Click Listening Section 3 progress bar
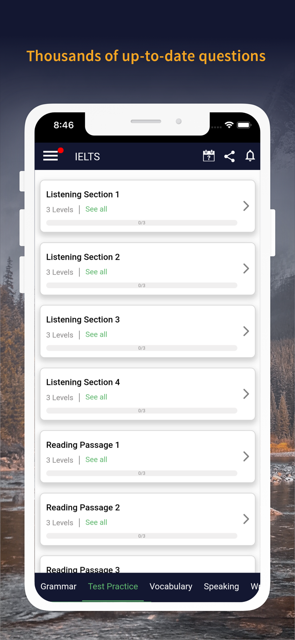 [x=141, y=348]
